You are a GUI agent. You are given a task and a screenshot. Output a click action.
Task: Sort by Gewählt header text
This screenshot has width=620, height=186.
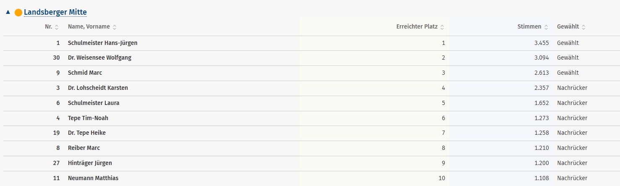tap(568, 26)
